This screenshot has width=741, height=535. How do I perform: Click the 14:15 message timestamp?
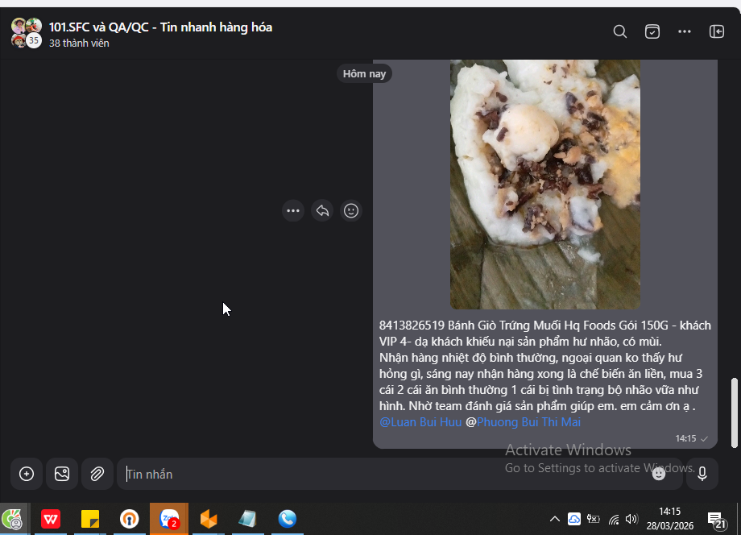(685, 438)
